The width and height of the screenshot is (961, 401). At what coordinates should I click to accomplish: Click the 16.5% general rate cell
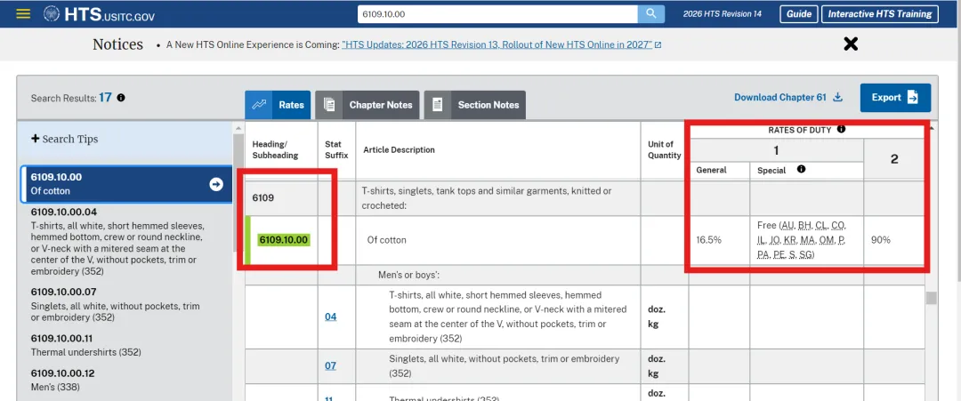coord(719,240)
